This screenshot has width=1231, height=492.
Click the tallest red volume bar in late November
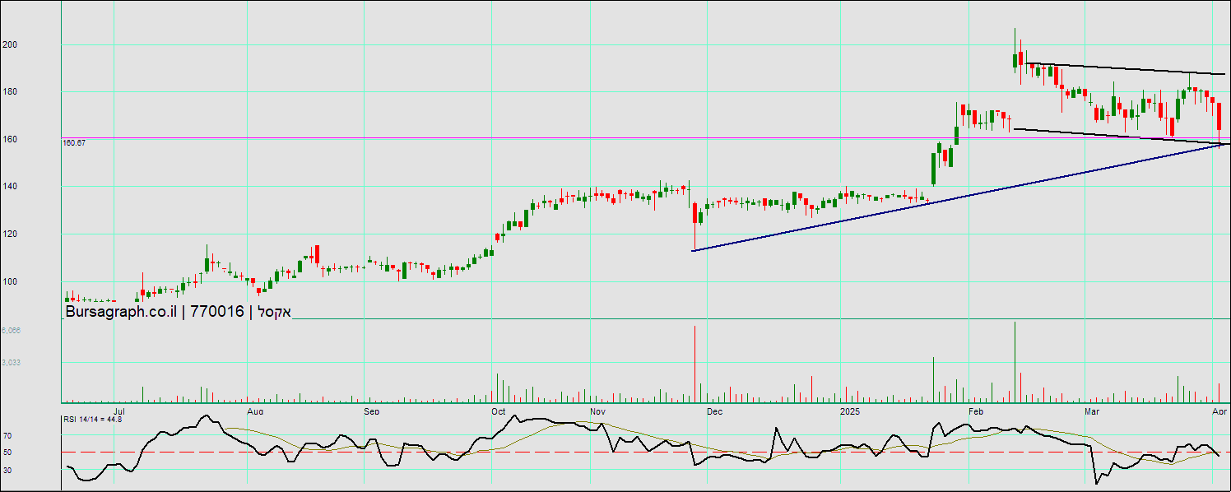pos(694,362)
